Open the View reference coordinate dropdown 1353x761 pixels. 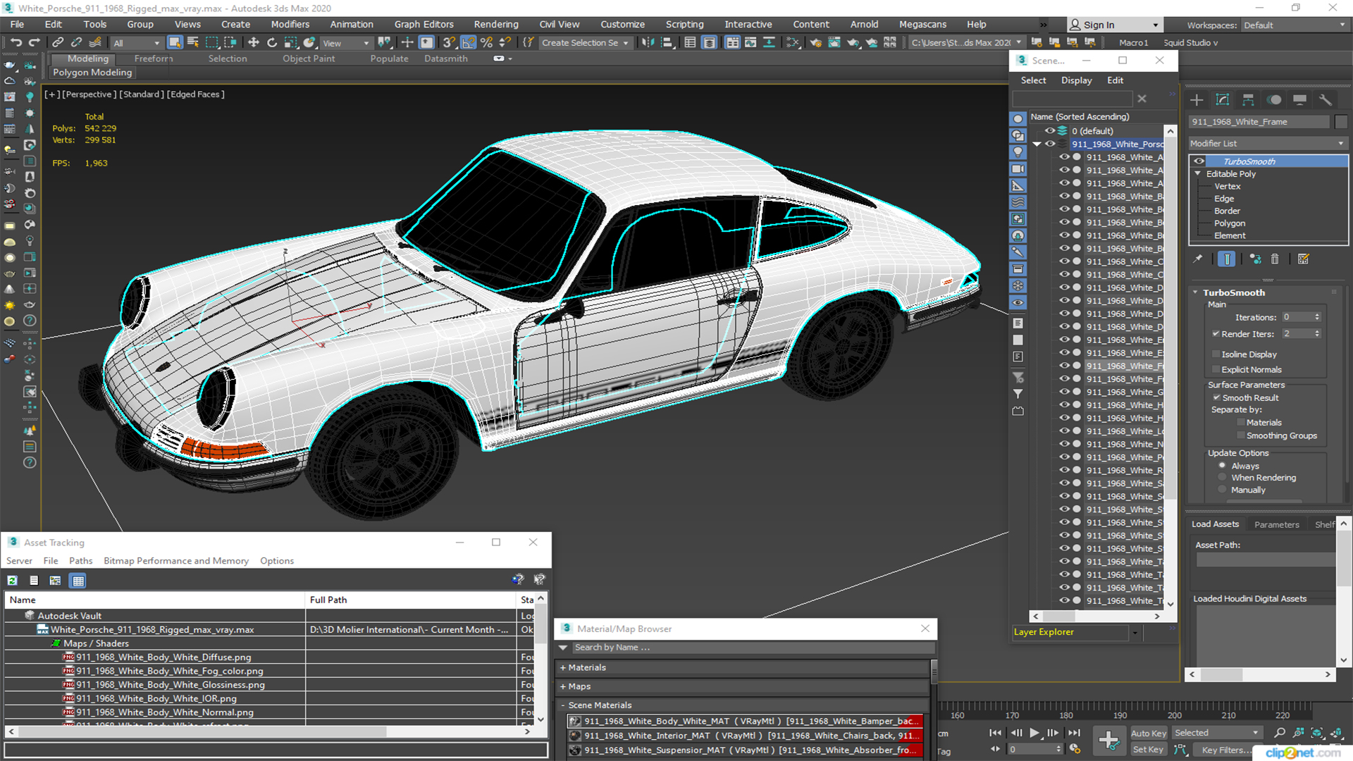pos(346,43)
